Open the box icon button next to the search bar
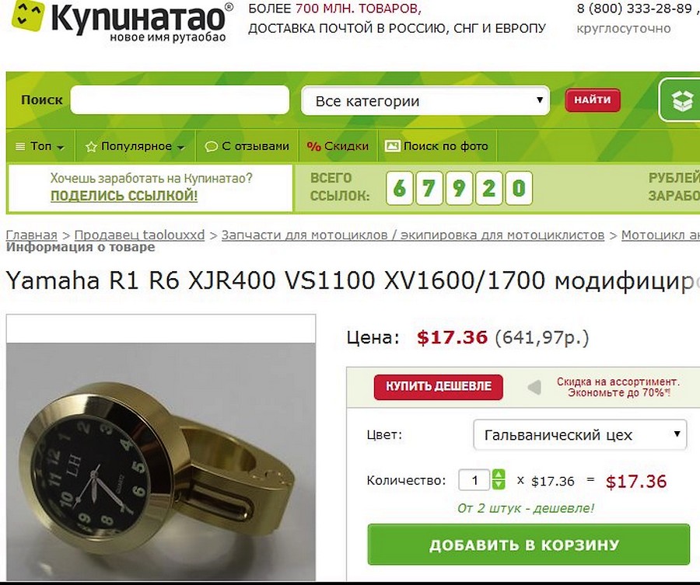 [681, 100]
